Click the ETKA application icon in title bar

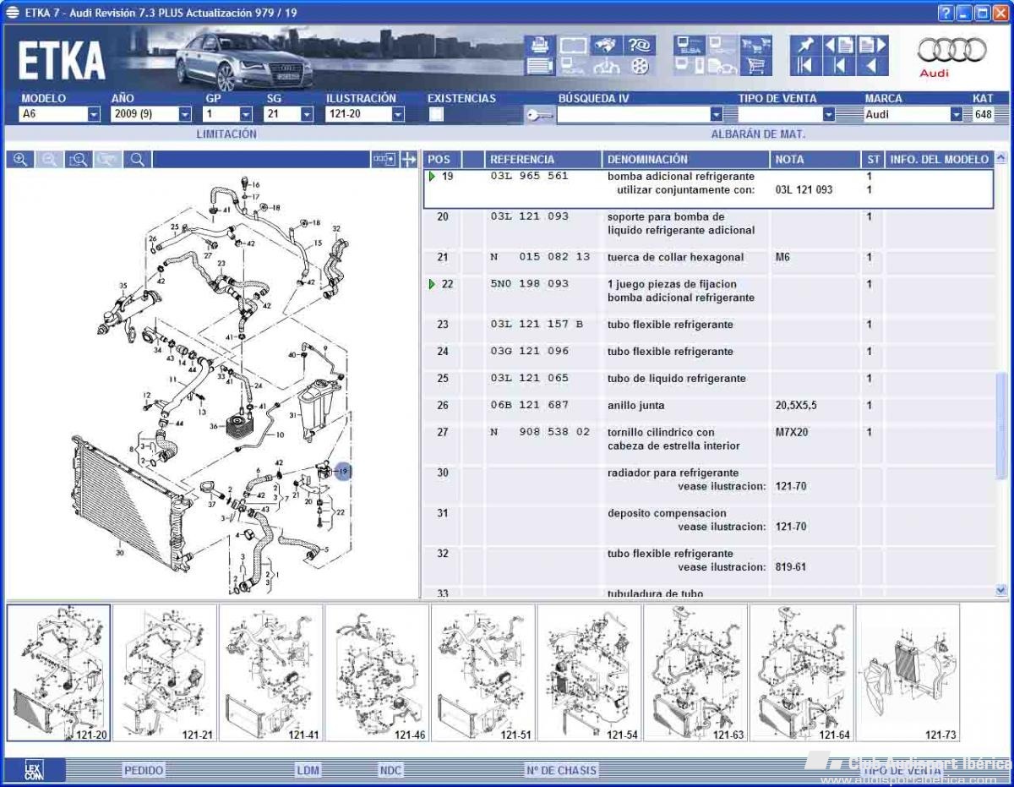click(13, 13)
